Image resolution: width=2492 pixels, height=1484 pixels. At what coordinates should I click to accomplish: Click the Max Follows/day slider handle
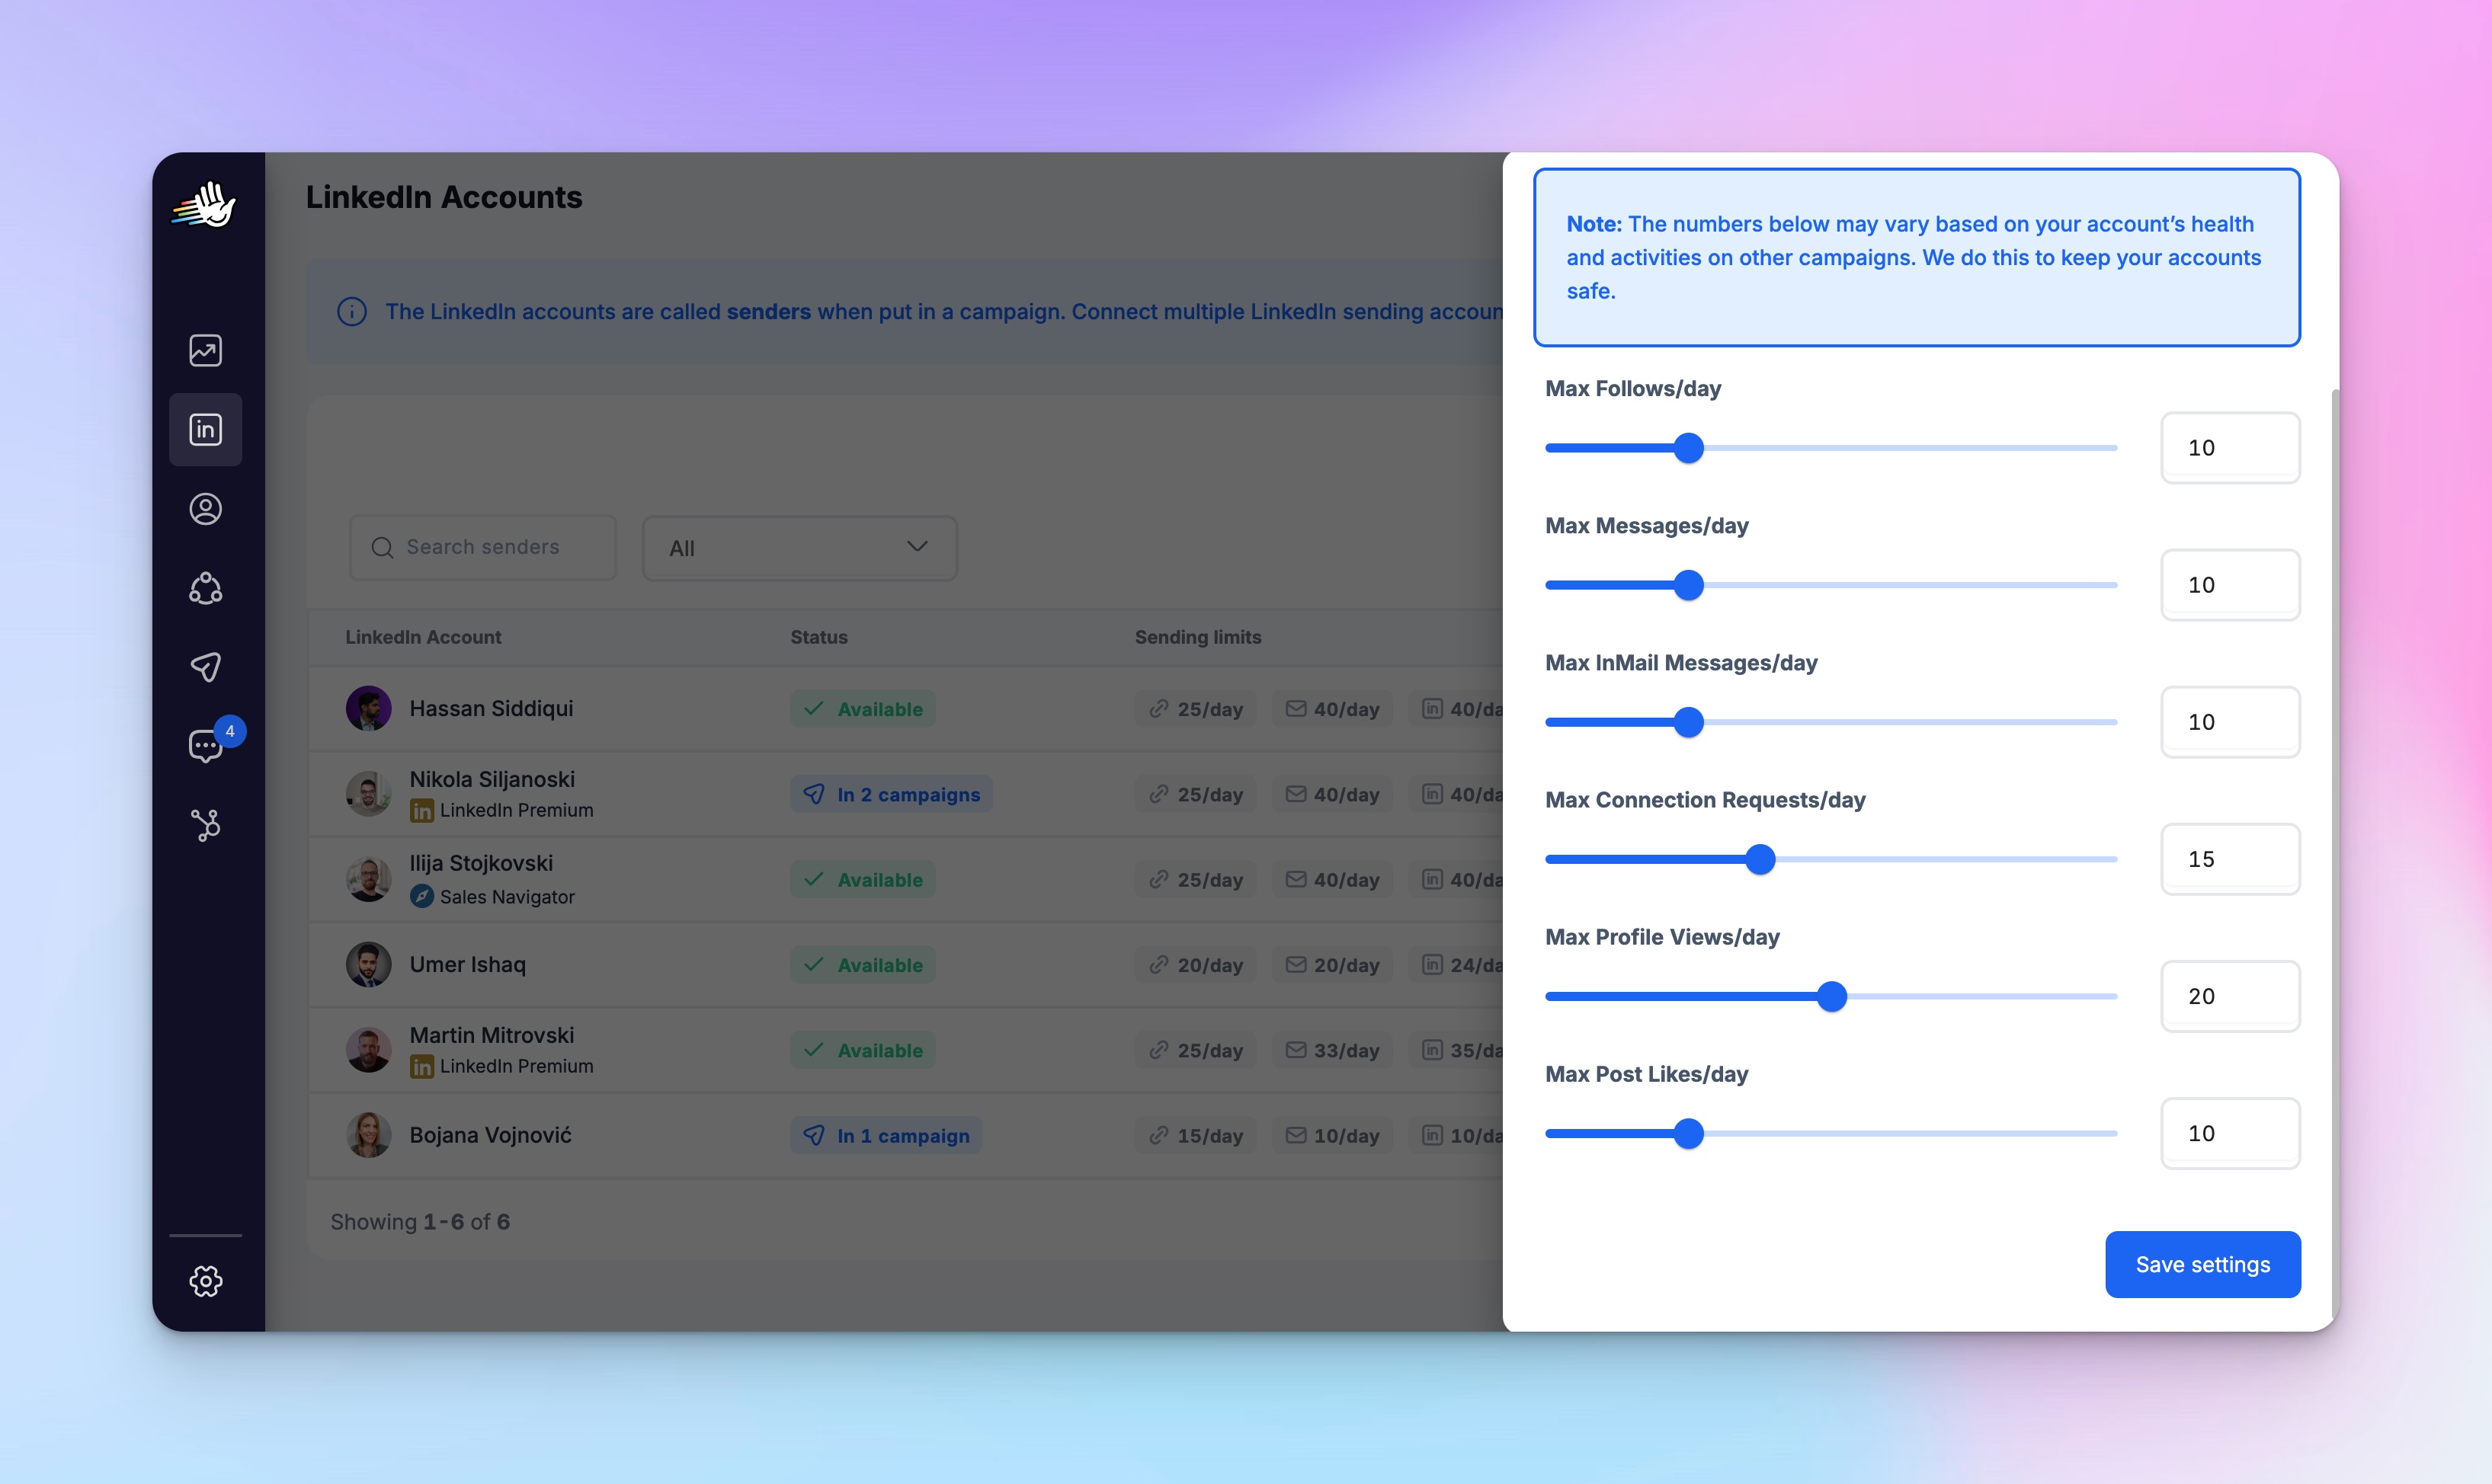[x=1689, y=448]
